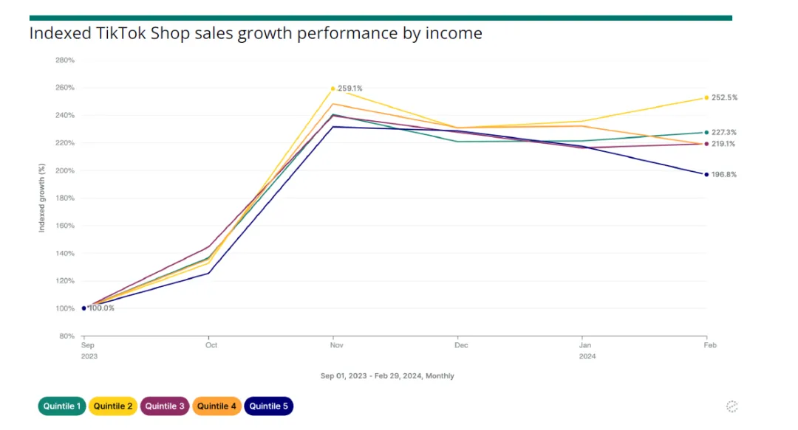Hide the Quintile 3 series
Image resolution: width=798 pixels, height=430 pixels.
click(x=165, y=406)
